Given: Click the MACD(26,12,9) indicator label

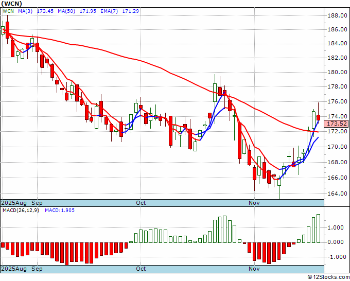Looking at the screenshot, I should (x=21, y=210).
